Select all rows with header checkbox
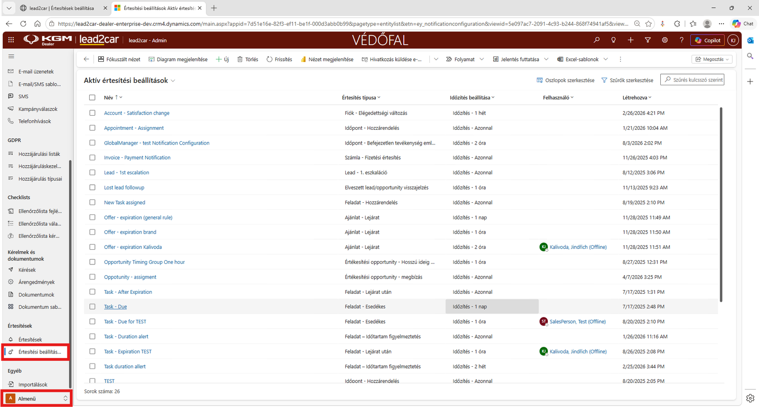This screenshot has height=407, width=759. tap(92, 98)
